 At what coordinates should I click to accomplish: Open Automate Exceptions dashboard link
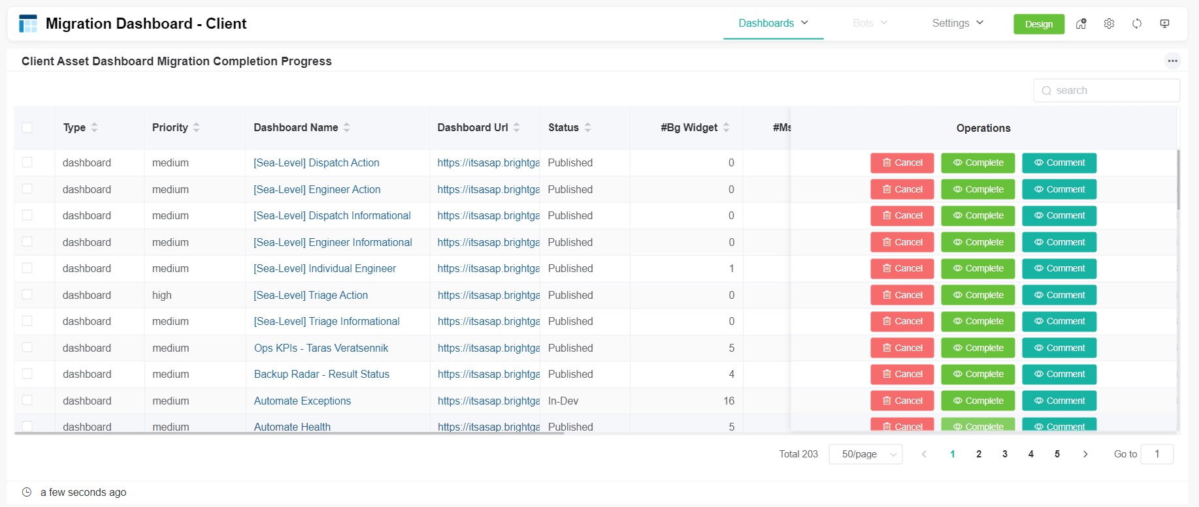point(303,401)
